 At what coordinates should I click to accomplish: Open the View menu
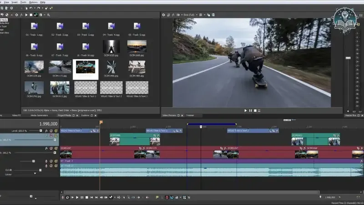tap(6, 2)
